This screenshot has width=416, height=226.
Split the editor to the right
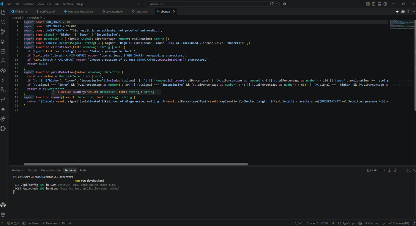[x=409, y=12]
